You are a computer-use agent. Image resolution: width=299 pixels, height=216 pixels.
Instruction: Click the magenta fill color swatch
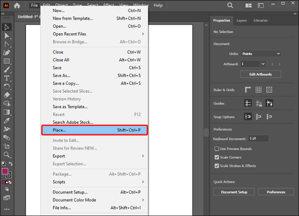click(5, 171)
